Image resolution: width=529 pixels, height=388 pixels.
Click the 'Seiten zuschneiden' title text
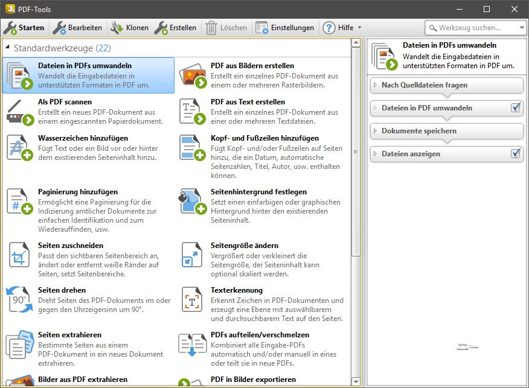71,246
